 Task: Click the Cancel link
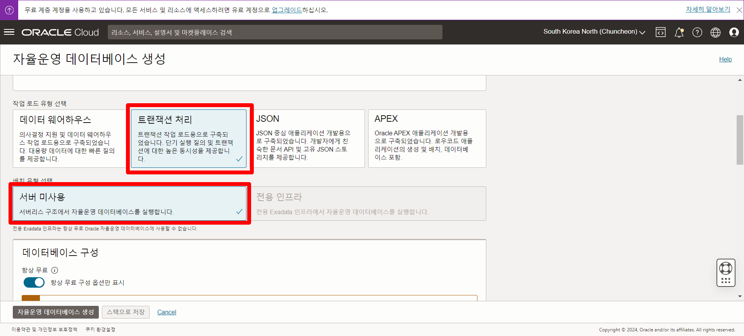pos(167,312)
